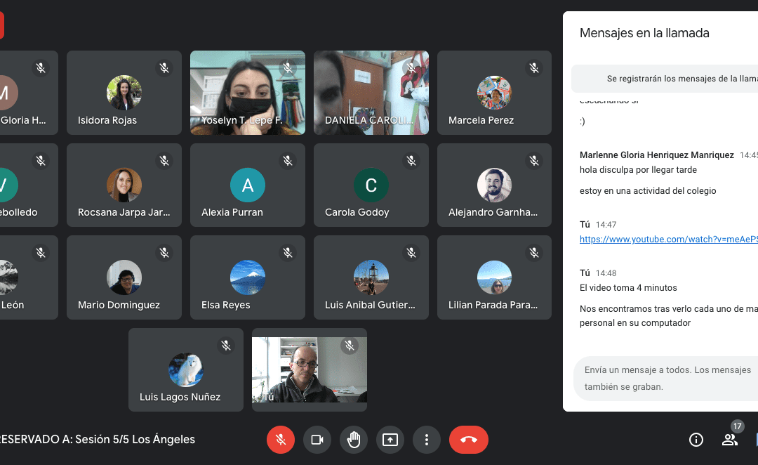Select Lilian Parada's profile photo

(494, 277)
